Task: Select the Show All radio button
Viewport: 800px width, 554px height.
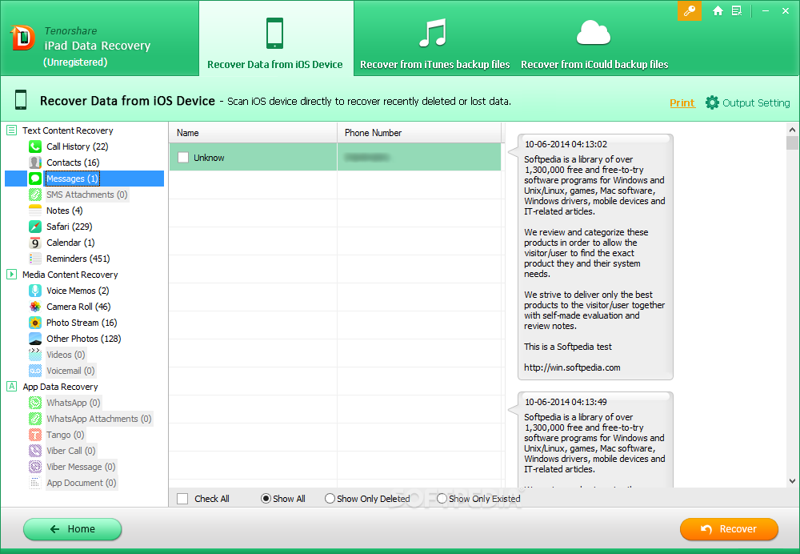Action: [266, 499]
